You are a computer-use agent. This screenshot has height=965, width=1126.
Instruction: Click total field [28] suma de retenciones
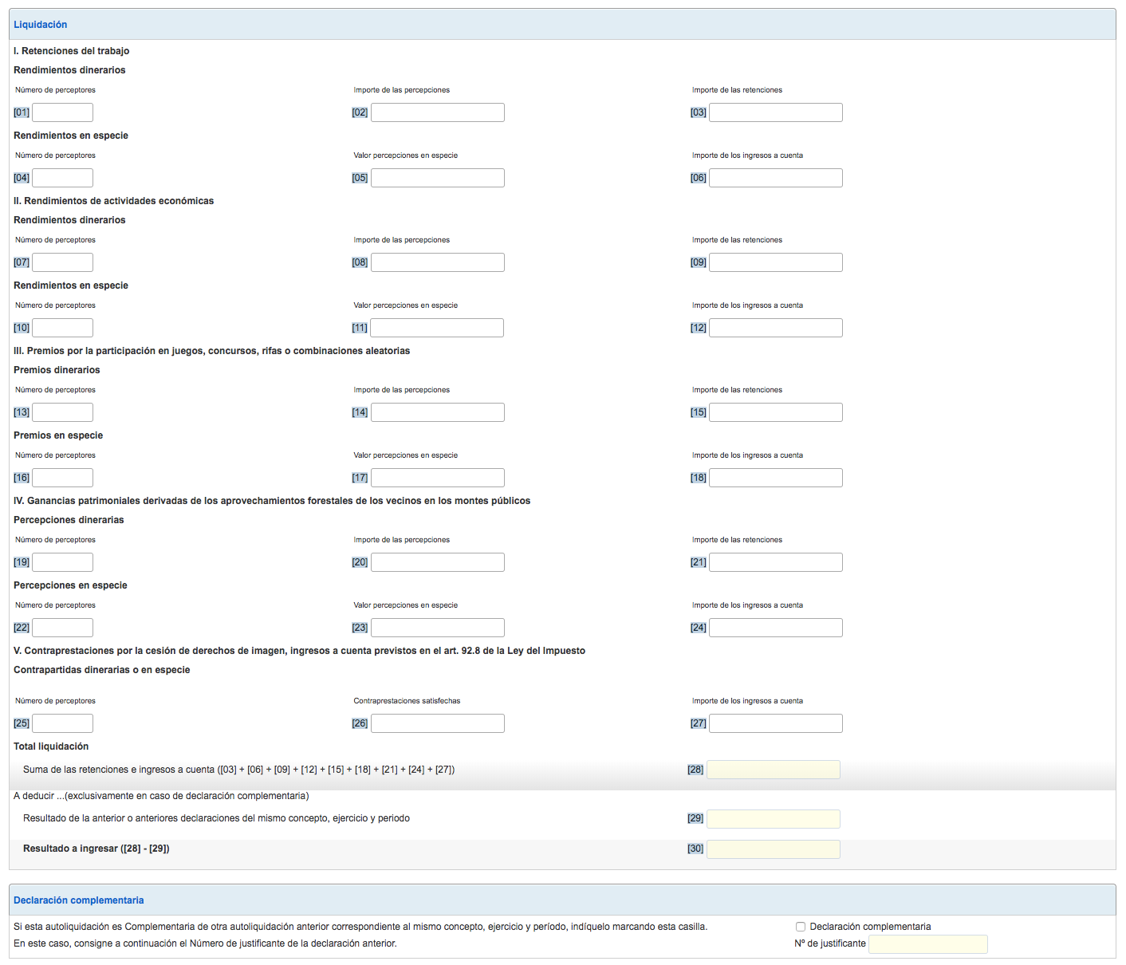(x=773, y=770)
